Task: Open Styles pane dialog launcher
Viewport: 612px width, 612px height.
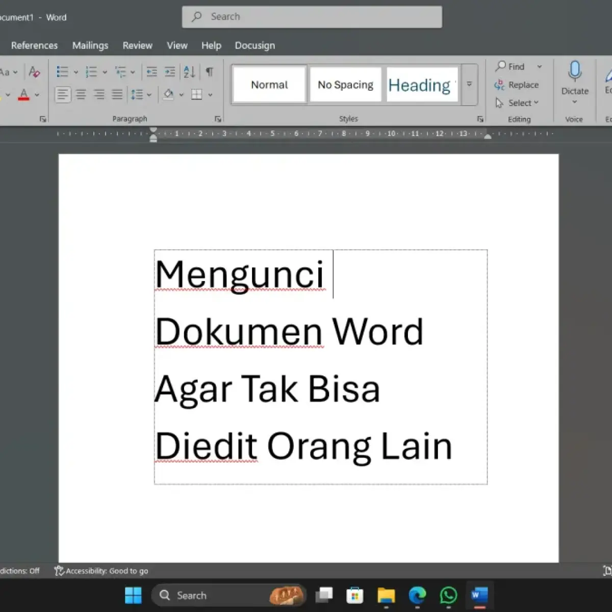Action: pyautogui.click(x=480, y=119)
